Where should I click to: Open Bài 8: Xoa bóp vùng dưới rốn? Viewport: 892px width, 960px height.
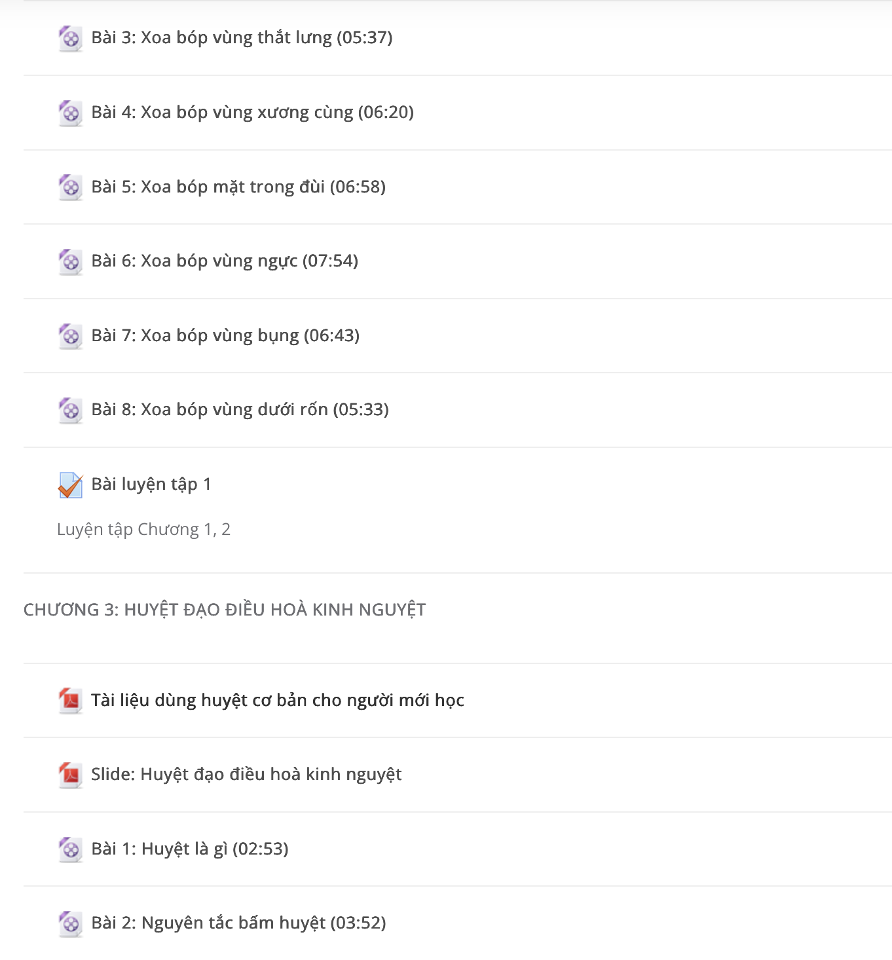pyautogui.click(x=240, y=409)
